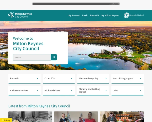
Task: Open Pay it in header navigation
Action: tap(85, 16)
